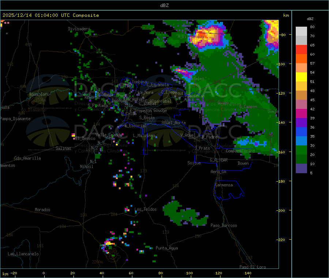
Task: Click the S_Rosas location label
Action: 147,118
